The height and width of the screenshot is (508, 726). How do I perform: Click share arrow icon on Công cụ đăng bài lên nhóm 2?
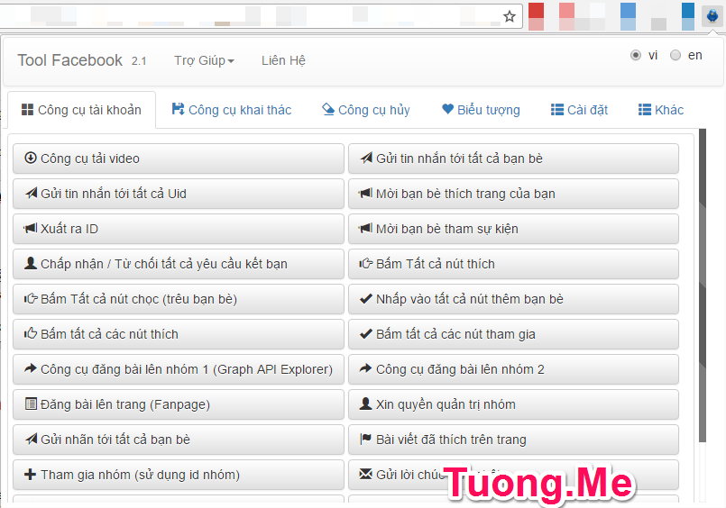tap(366, 368)
